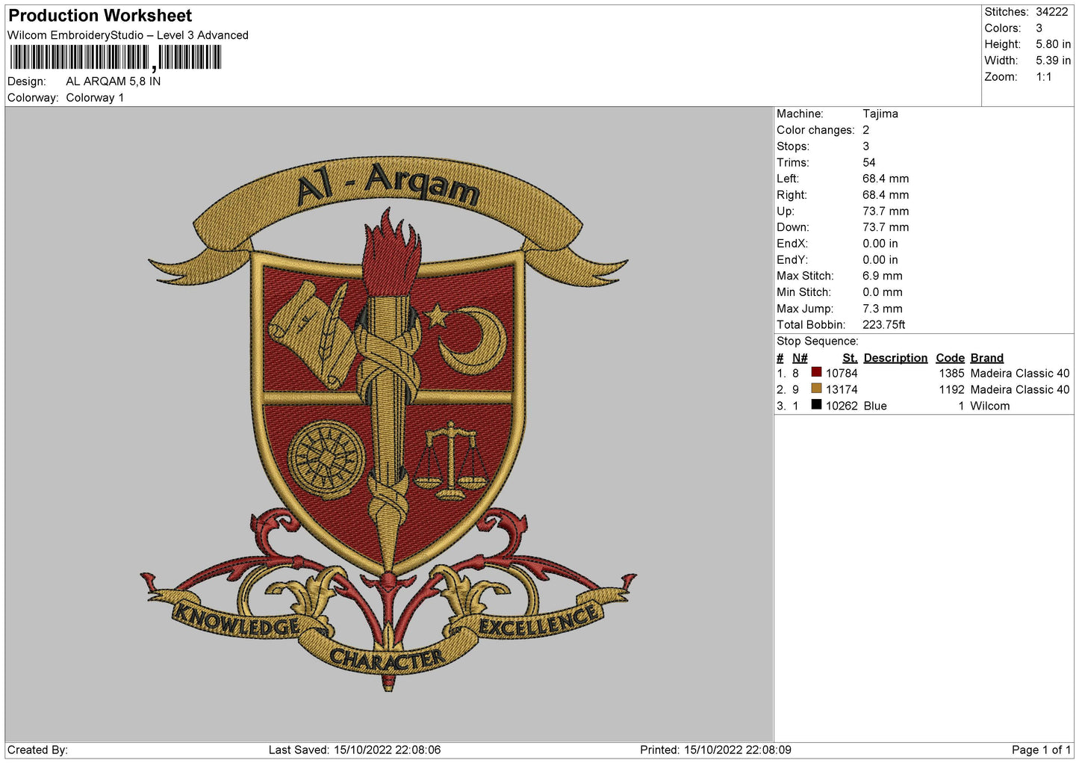Click 'Wilcom EmbroideryStudio – Level 3 Advanced' text
Viewport: 1079px width, 763px height.
[x=128, y=35]
